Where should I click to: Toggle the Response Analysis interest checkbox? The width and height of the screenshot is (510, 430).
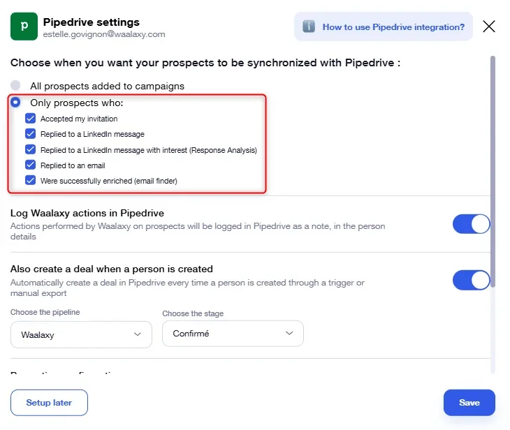30,149
